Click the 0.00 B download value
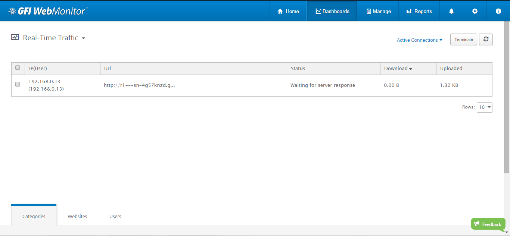 click(391, 85)
